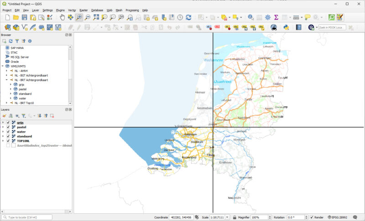The height and width of the screenshot is (221, 365).
Task: Increase the Magnifier spinner value
Action: 270,216
